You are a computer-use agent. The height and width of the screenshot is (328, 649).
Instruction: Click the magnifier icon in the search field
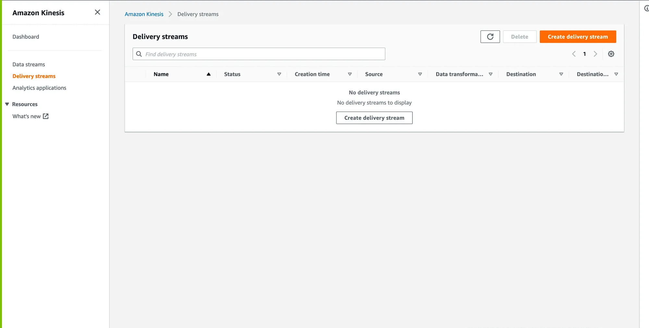[x=139, y=54]
